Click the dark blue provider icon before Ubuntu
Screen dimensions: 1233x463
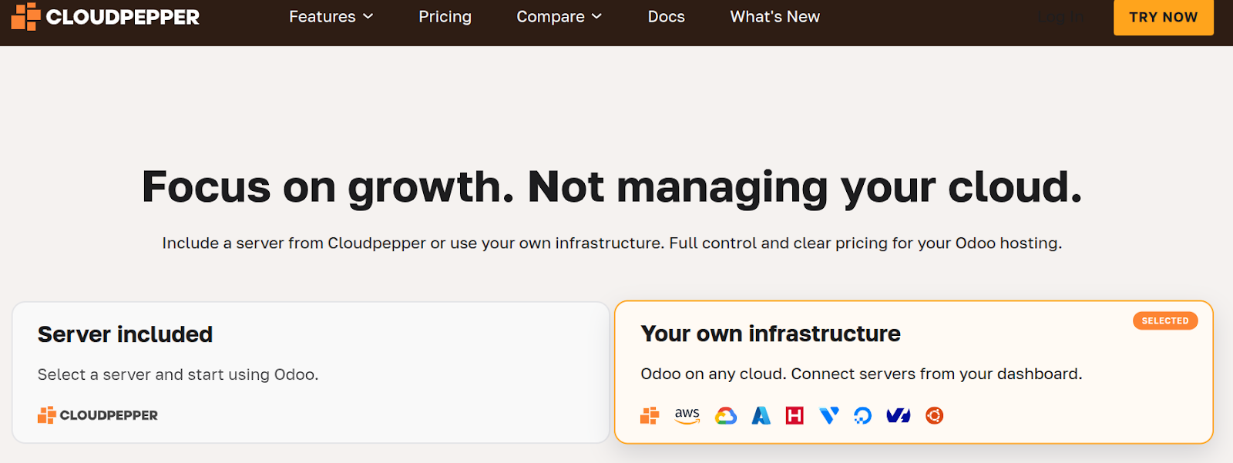coord(898,416)
